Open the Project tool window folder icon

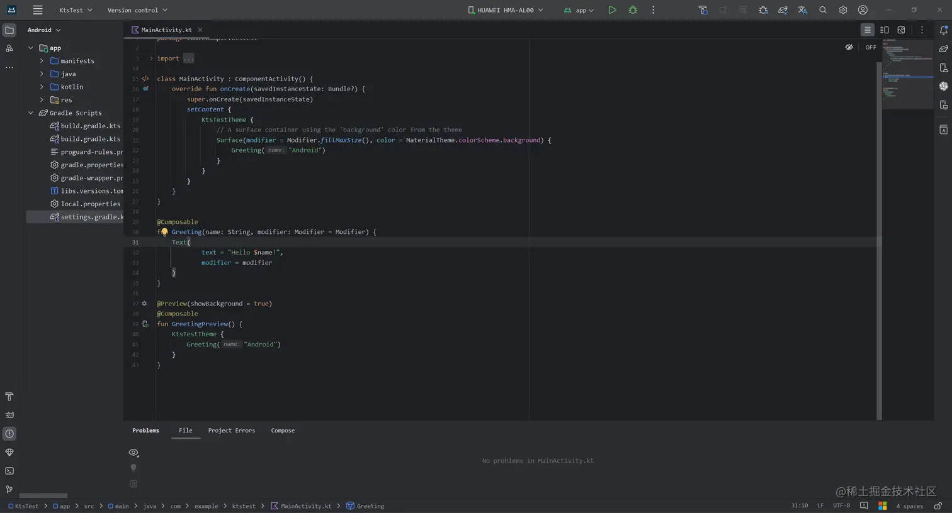[x=9, y=30]
